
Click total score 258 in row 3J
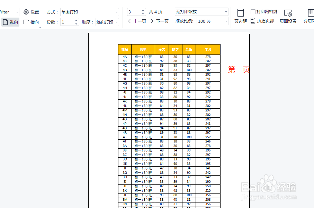[x=208, y=186]
